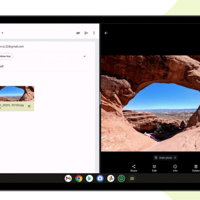Expand the recipient fields chevron
This screenshot has width=200, height=200.
[84, 56]
